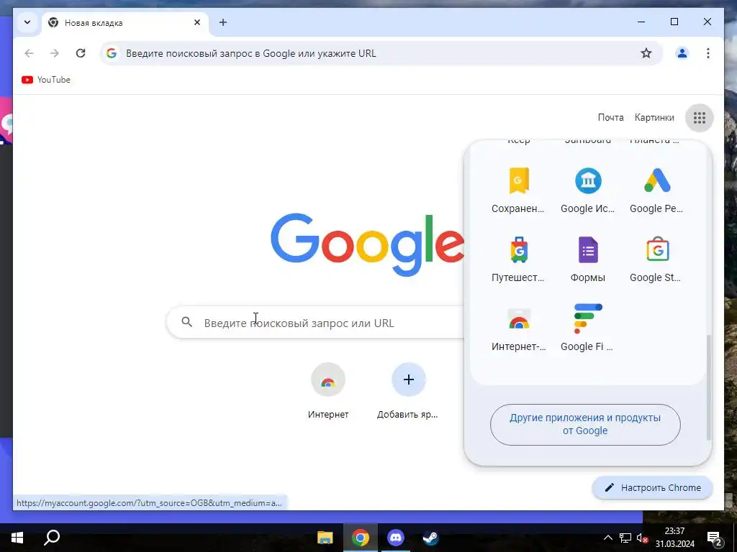737x552 pixels.
Task: Open Steam from the taskbar
Action: click(430, 538)
